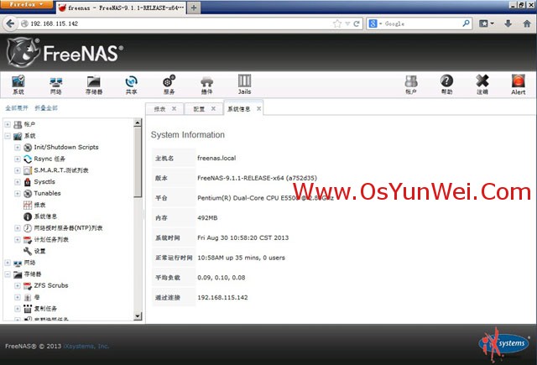The image size is (537, 365).
Task: Collapse the 存储器 (Storage) tree node
Action: (x=8, y=274)
